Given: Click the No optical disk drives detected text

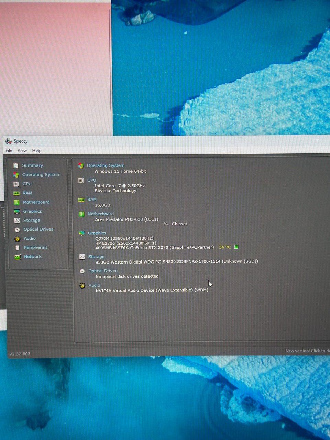Looking at the screenshot, I should coord(127,276).
